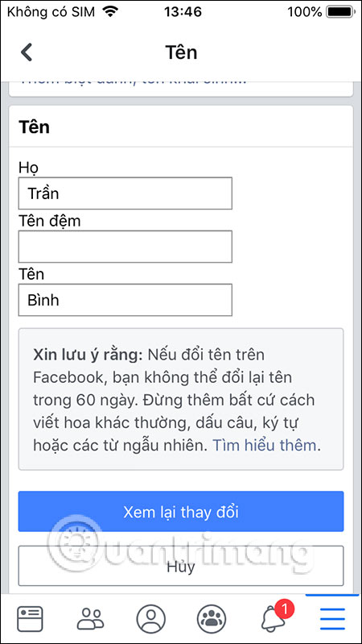This screenshot has width=362, height=644.
Task: Tap the Wi-Fi status icon
Action: click(110, 12)
